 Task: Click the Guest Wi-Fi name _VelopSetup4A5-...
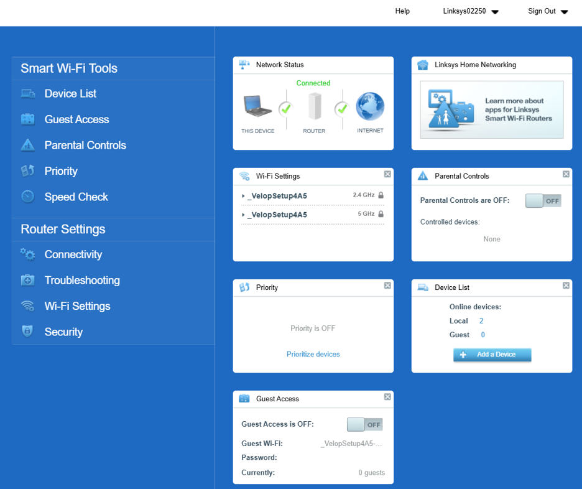coord(351,444)
